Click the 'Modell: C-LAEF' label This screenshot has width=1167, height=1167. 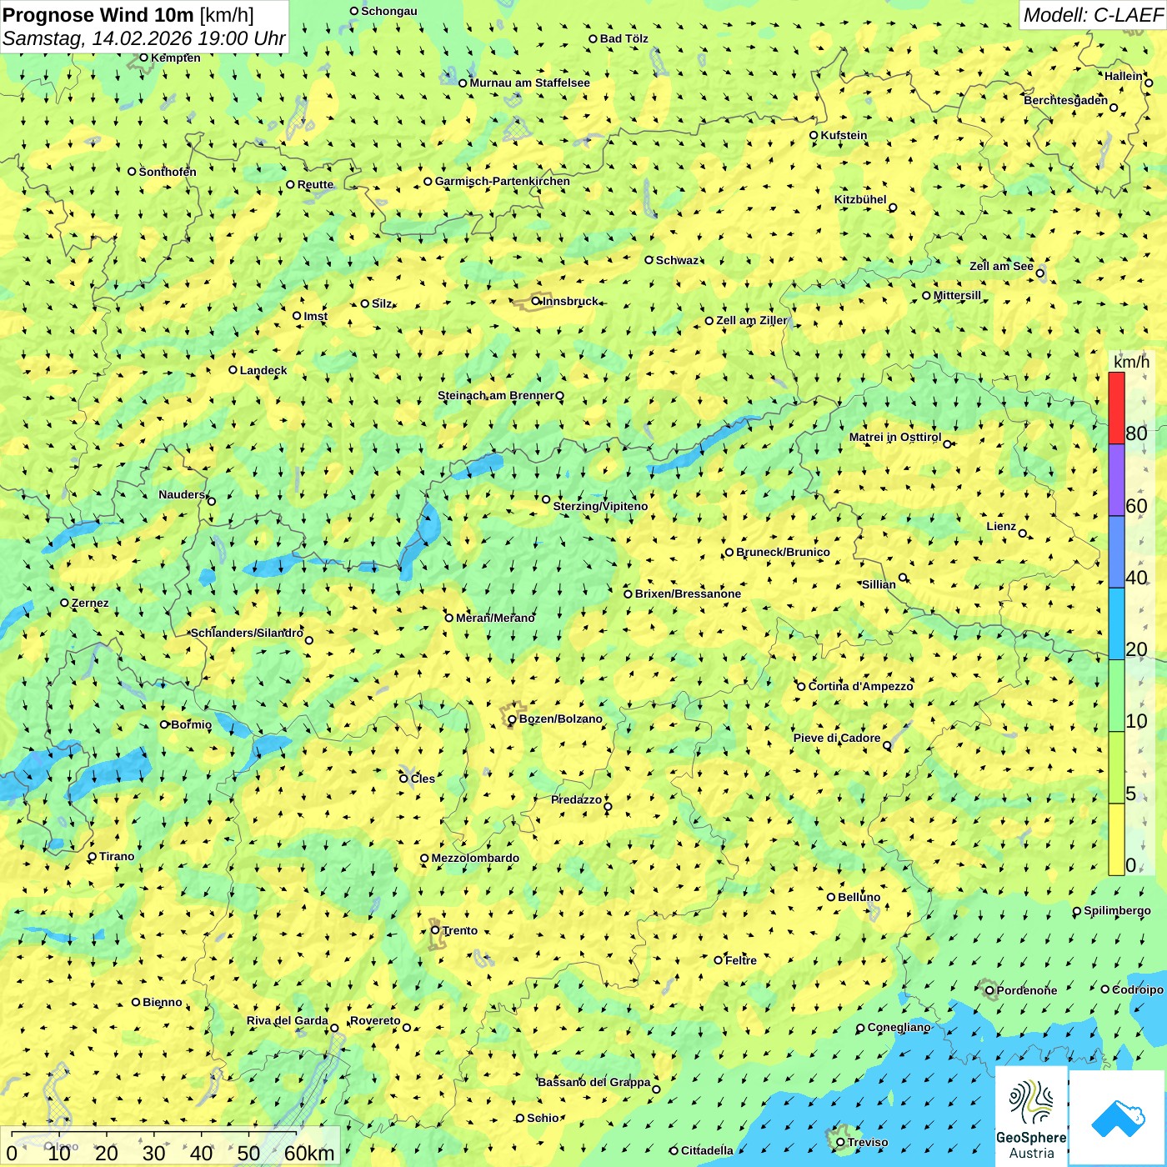point(1092,15)
